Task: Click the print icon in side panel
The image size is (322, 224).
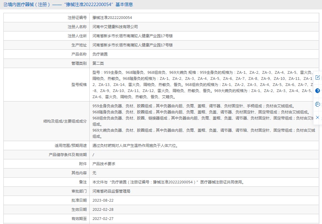Action: coord(318,104)
